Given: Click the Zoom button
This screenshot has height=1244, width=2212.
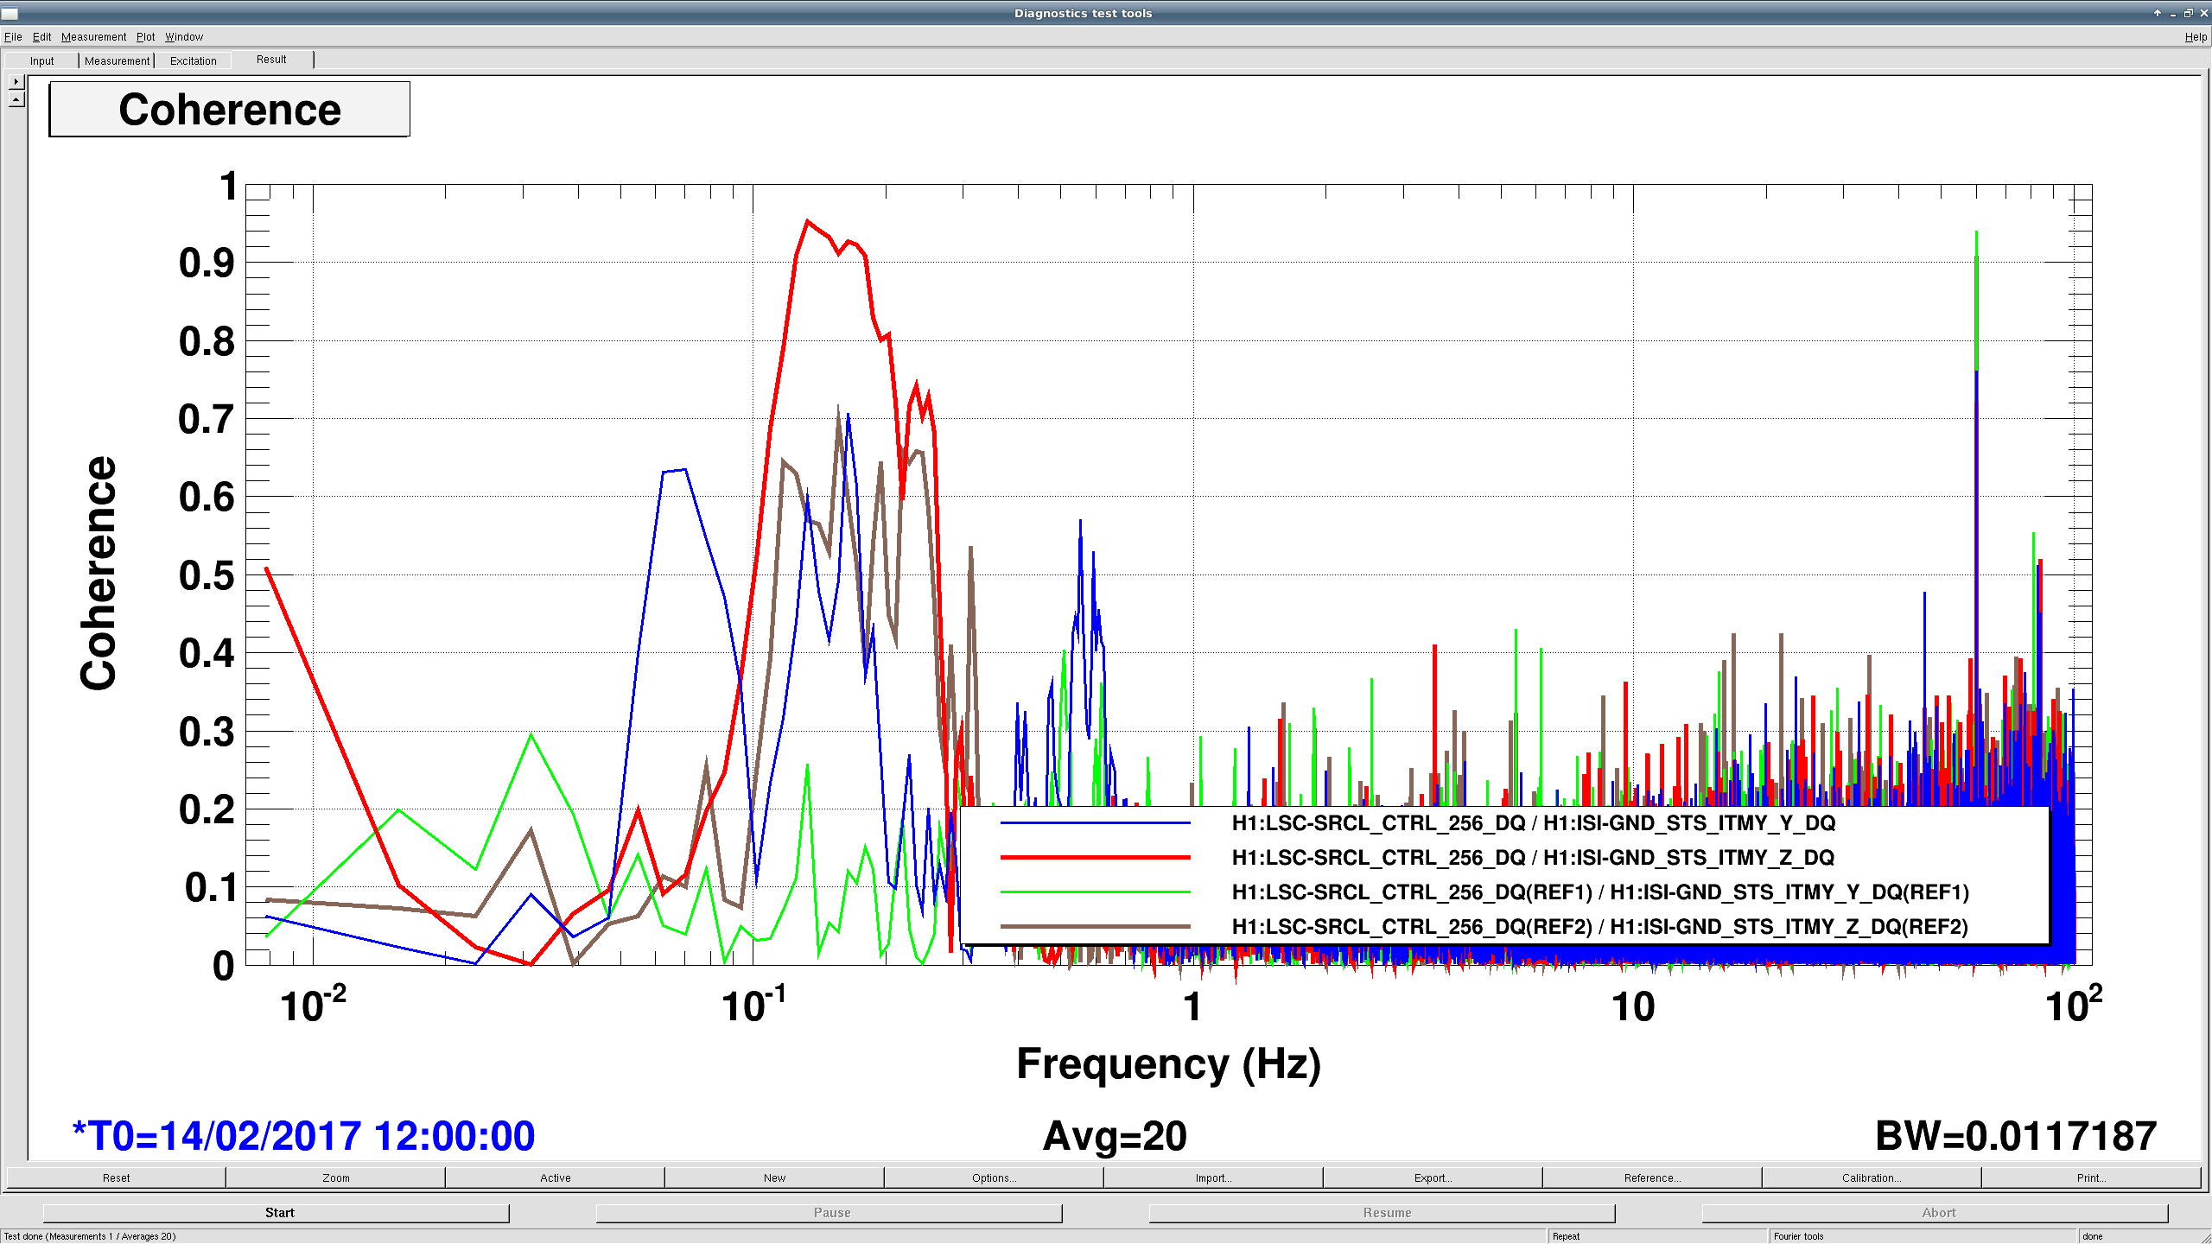Looking at the screenshot, I should 335,1177.
